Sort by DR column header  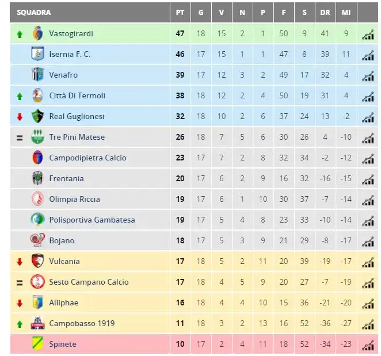click(325, 13)
